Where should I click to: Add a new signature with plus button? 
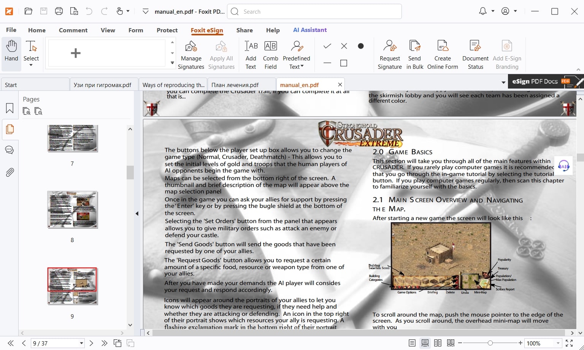pyautogui.click(x=76, y=53)
